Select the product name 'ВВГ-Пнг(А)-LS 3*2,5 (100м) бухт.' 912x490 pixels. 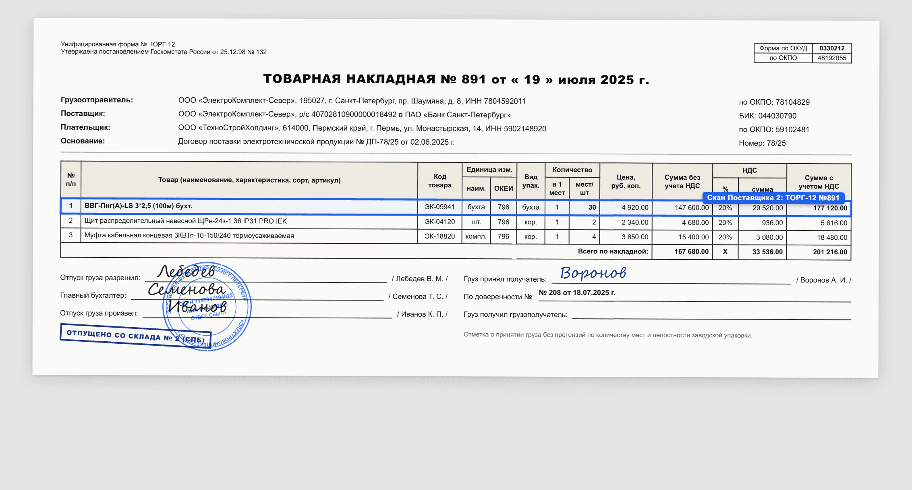tap(138, 206)
